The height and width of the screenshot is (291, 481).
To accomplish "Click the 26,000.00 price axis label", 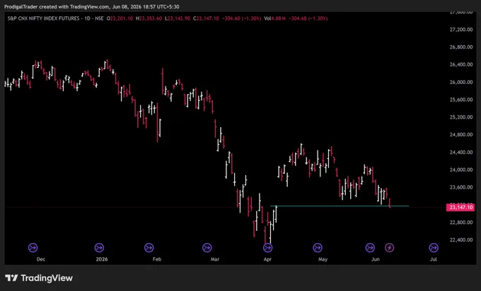I will [461, 82].
